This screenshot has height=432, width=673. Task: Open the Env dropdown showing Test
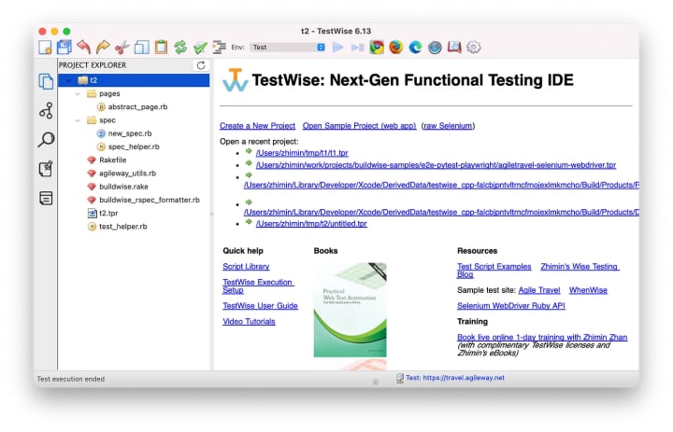click(x=288, y=48)
